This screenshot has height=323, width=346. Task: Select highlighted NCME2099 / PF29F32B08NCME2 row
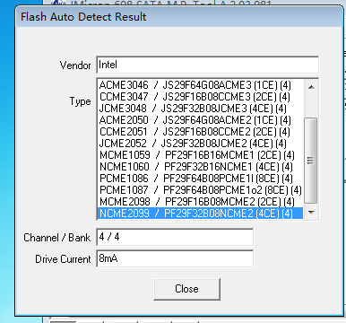point(201,214)
